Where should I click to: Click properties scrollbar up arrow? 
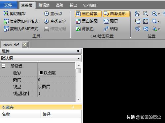pyautogui.click(x=79, y=65)
